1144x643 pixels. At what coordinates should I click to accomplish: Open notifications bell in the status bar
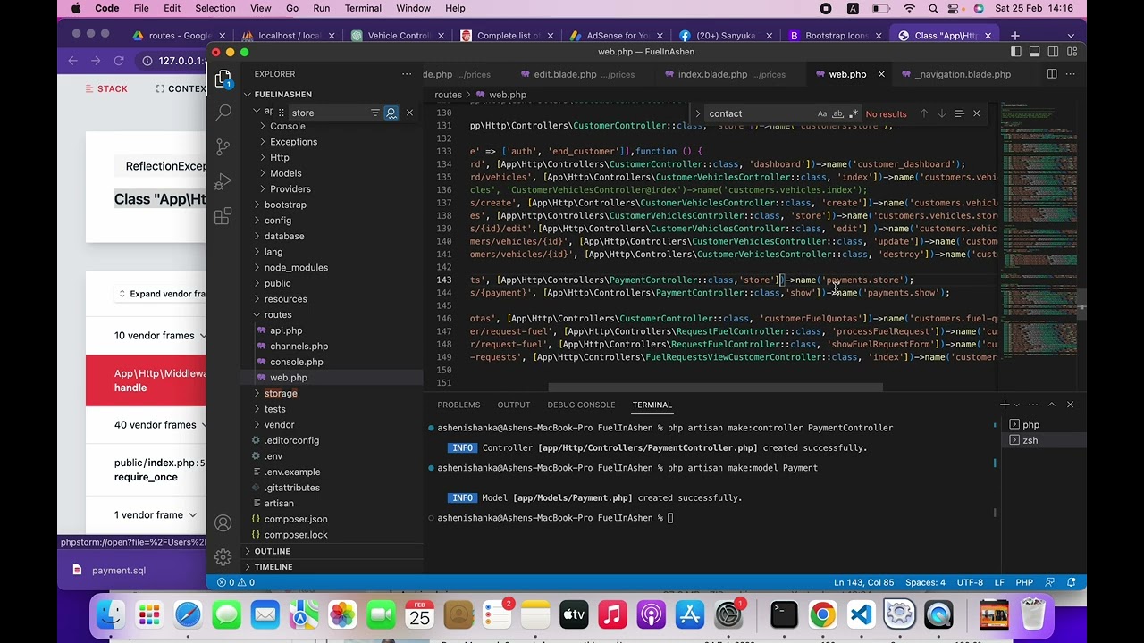1072,582
